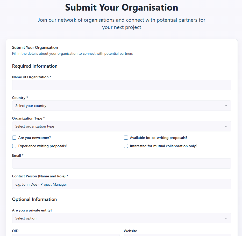Viewport: 242px width, 236px height.
Task: Click the Country dropdown chevron icon
Action: (x=226, y=106)
